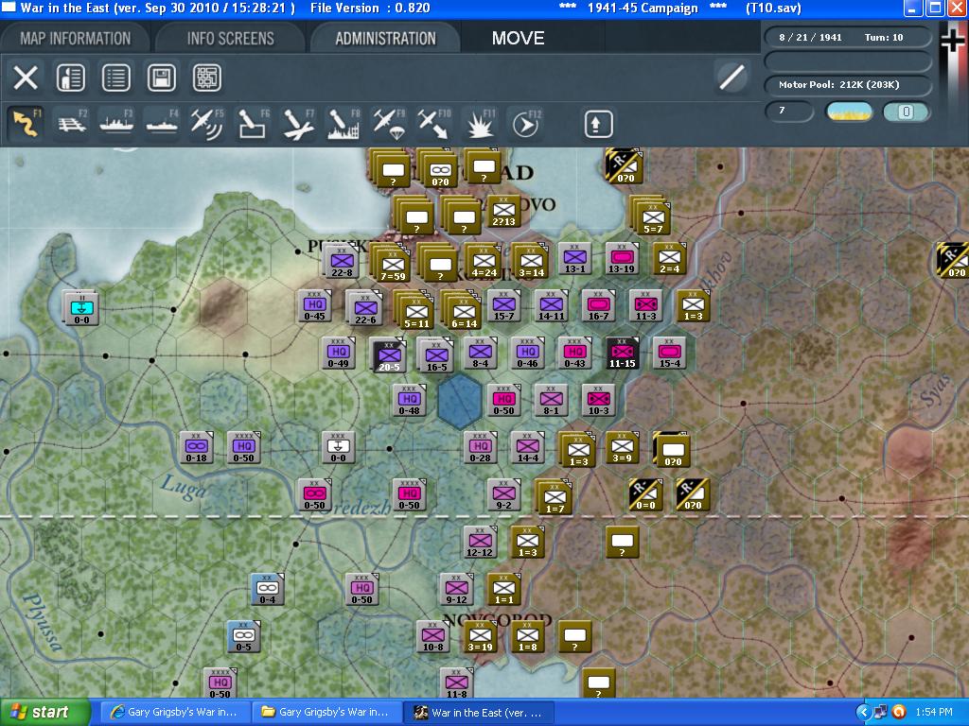Open the Map Information tab

click(x=76, y=38)
